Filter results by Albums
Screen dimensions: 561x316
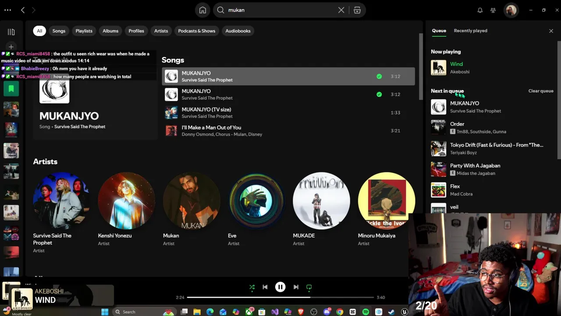(110, 31)
